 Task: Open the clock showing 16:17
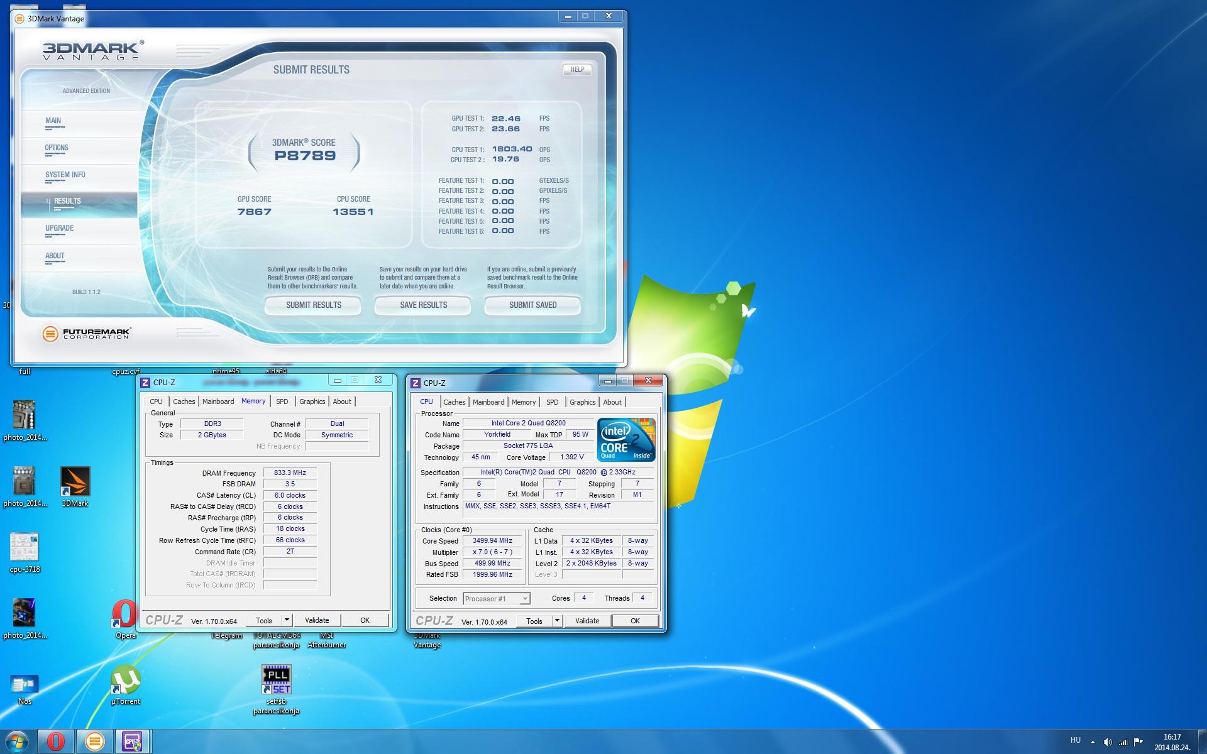[1172, 742]
